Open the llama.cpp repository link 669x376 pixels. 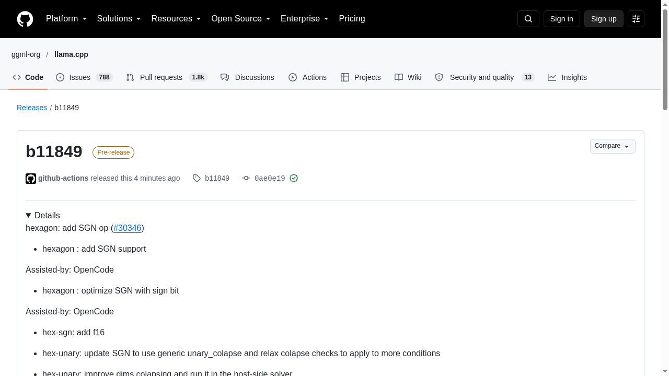click(71, 54)
